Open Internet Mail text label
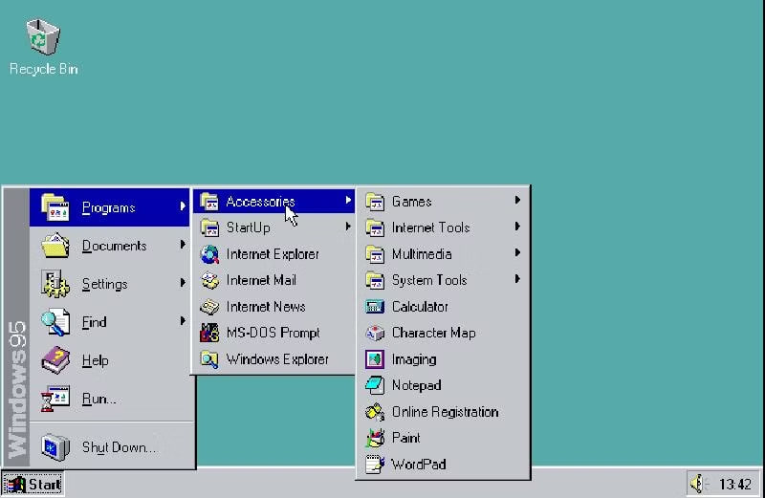The image size is (765, 498). 261,280
